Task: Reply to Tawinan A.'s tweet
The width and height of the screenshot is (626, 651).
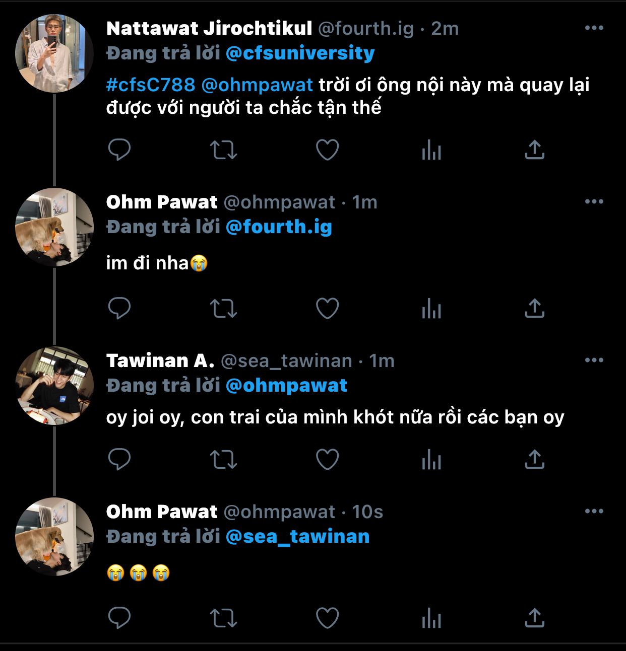Action: point(119,459)
